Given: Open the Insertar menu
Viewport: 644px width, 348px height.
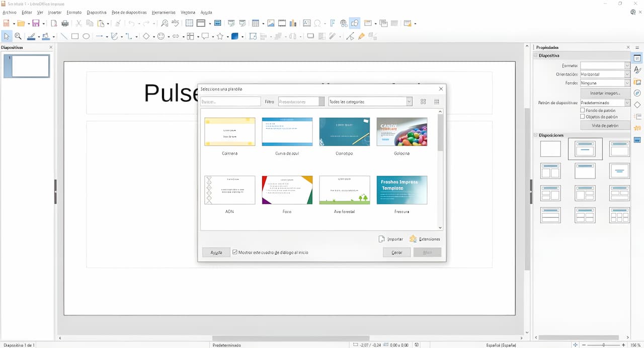Looking at the screenshot, I should pos(54,12).
